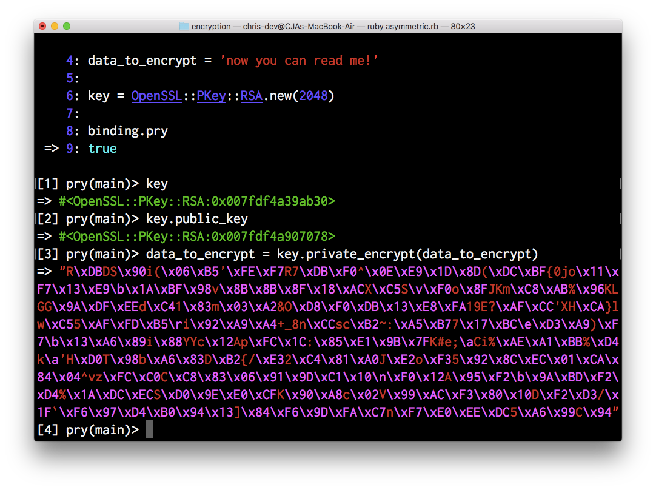Click the [4] pry(main)> prompt
Viewport: 656px width, 490px height.
[88, 430]
